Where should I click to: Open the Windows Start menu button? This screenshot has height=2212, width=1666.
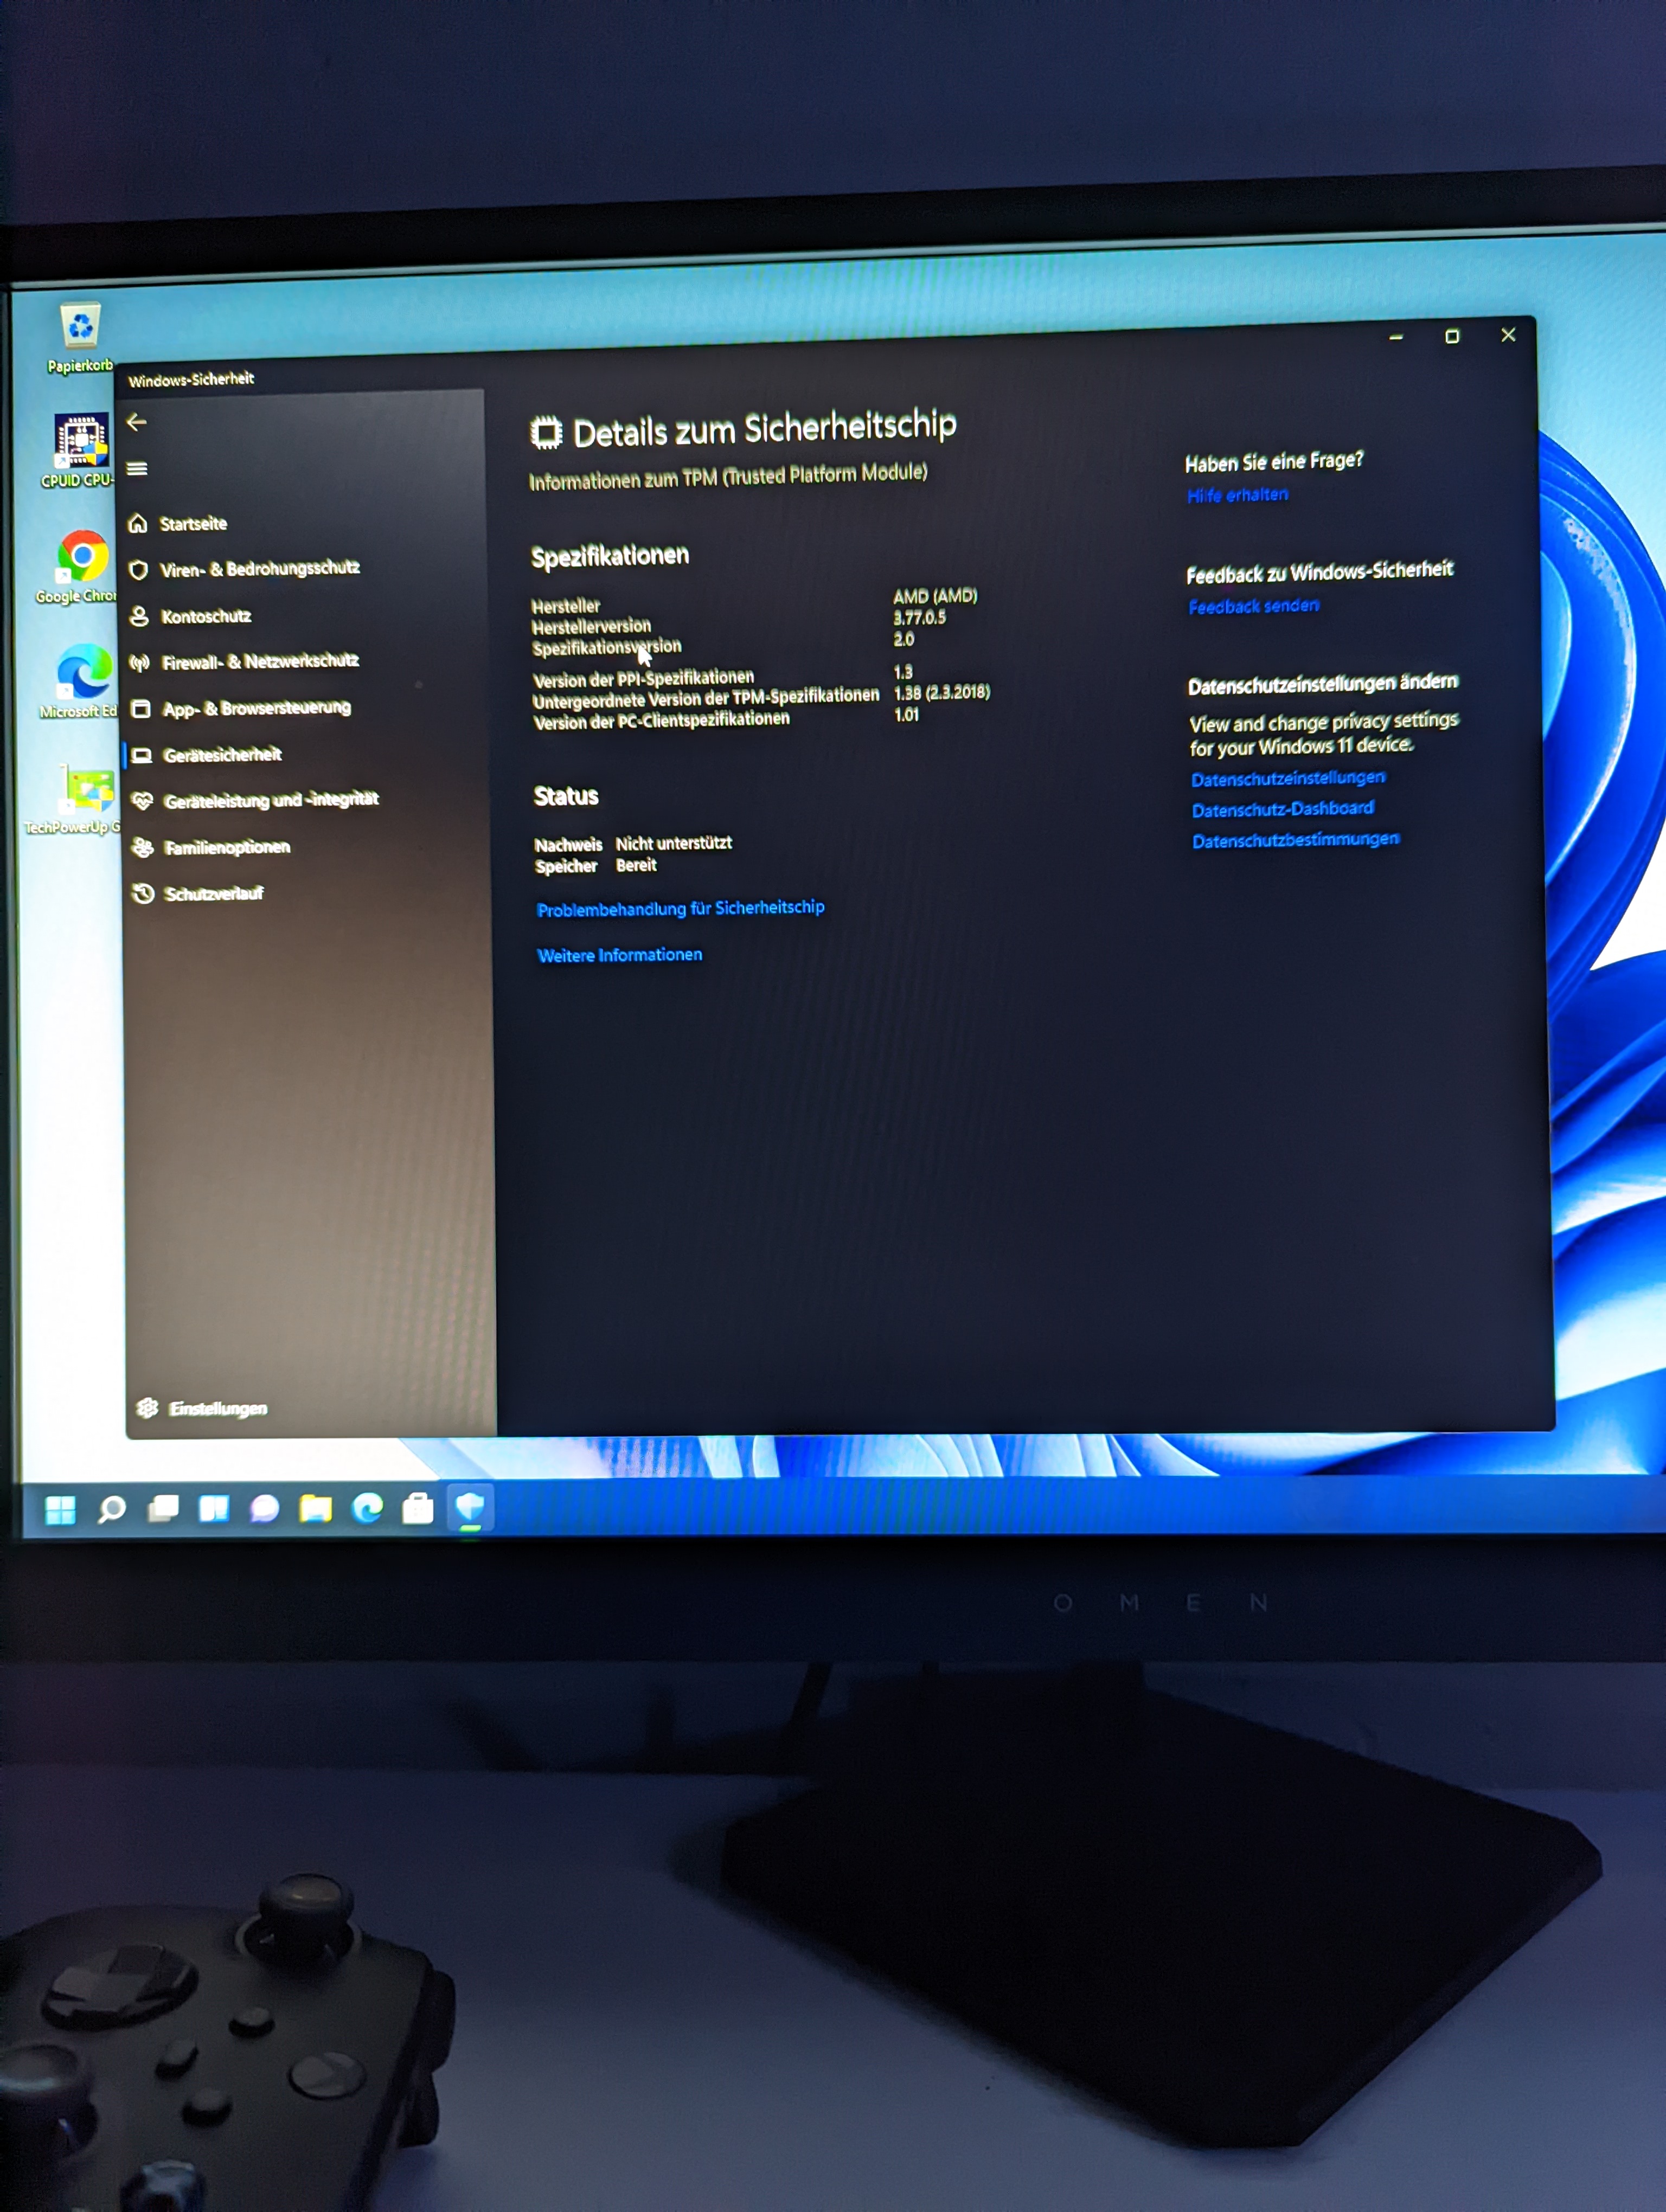[x=61, y=1510]
